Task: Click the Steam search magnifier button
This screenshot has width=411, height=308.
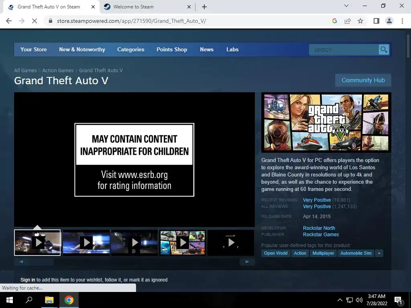Action: (384, 49)
